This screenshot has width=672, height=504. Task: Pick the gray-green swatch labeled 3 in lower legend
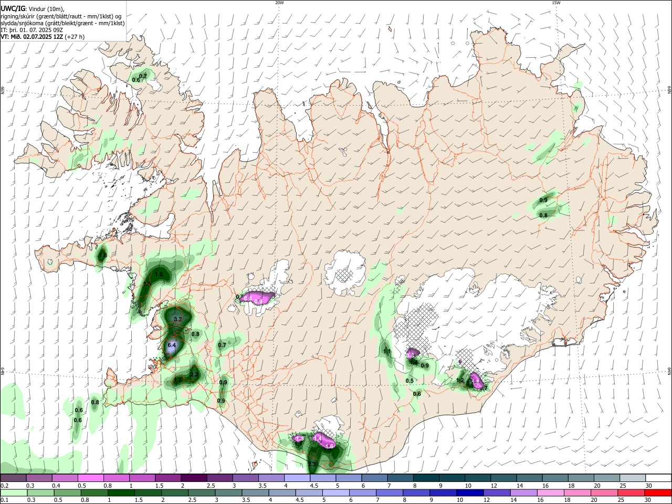coord(228,492)
